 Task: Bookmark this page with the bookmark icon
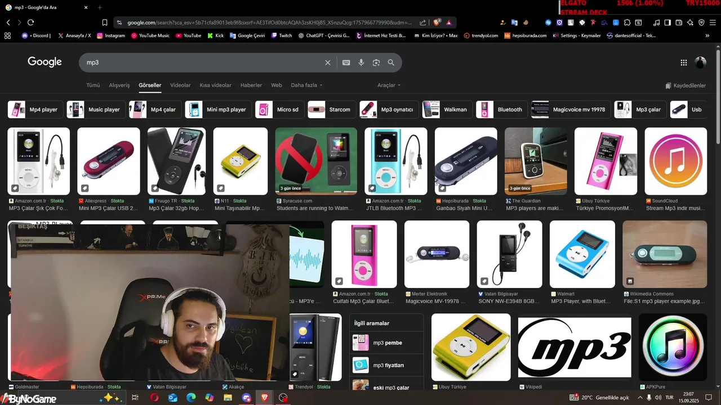click(104, 22)
